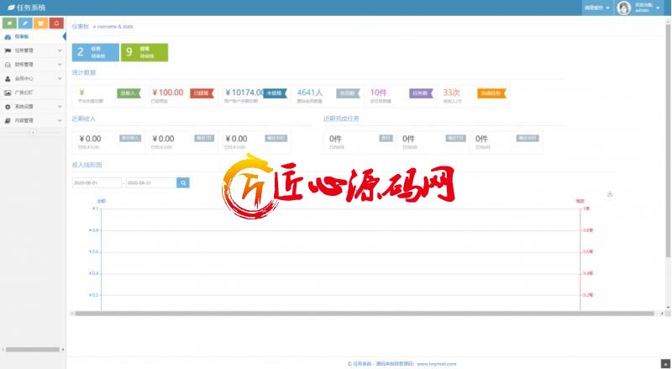Viewport: 672px width, 369px height.
Task: Click the orange shortcut button above the sidebar
Action: point(40,24)
